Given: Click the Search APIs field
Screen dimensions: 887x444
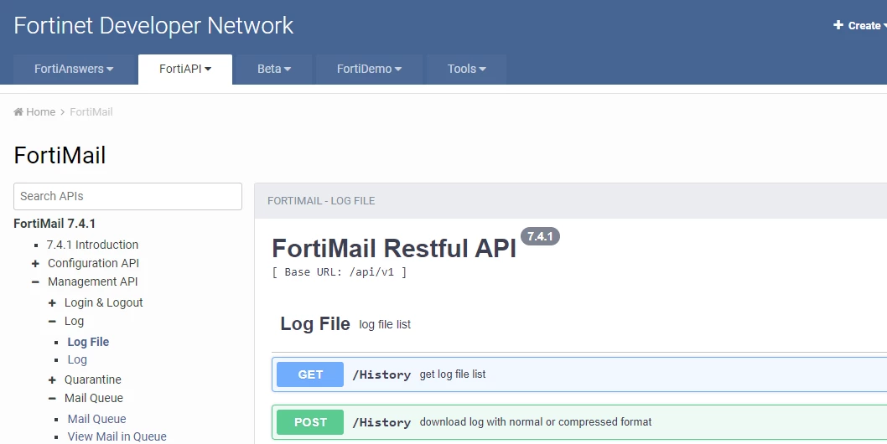Looking at the screenshot, I should coord(127,196).
